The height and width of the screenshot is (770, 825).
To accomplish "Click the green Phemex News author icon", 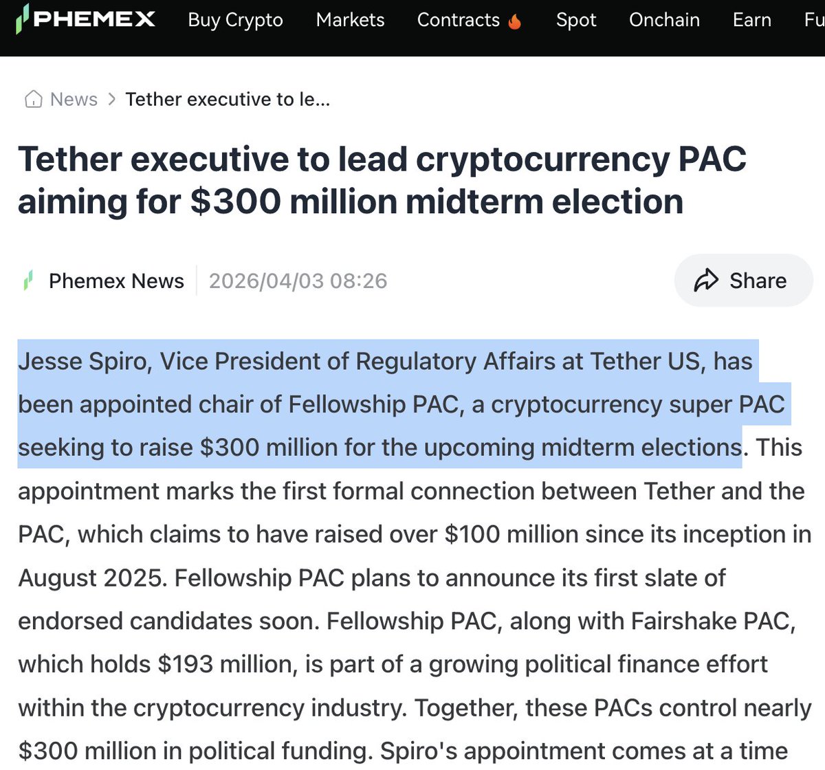I will [x=28, y=280].
